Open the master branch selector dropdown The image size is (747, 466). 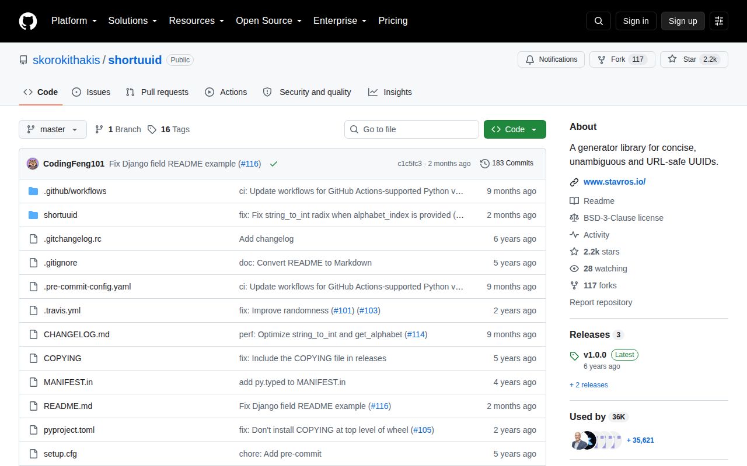(53, 129)
